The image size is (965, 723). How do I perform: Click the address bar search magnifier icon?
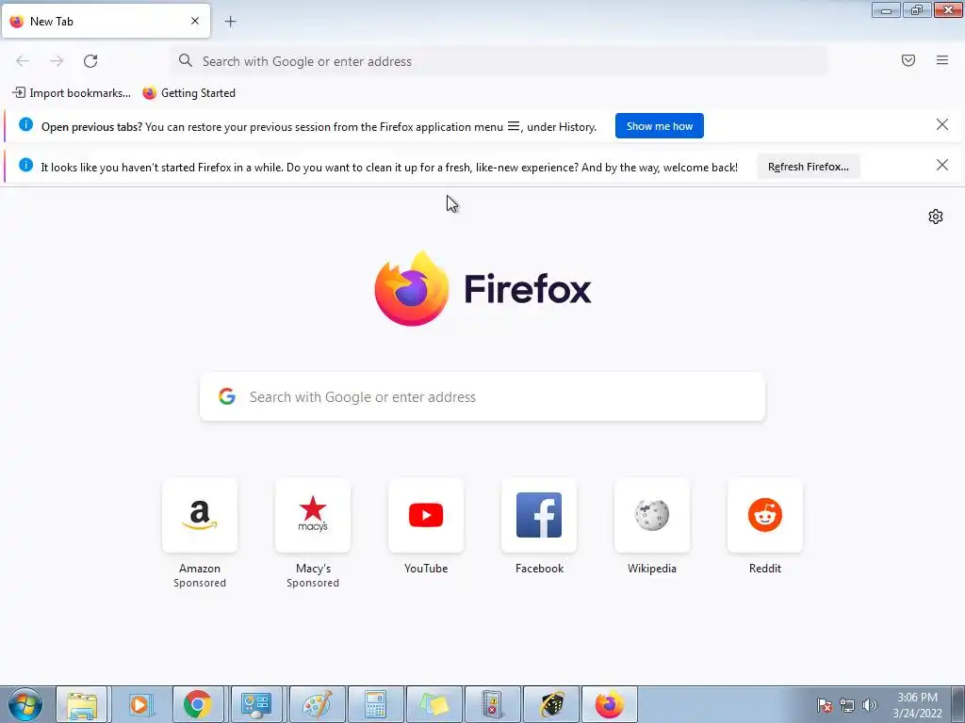(186, 60)
